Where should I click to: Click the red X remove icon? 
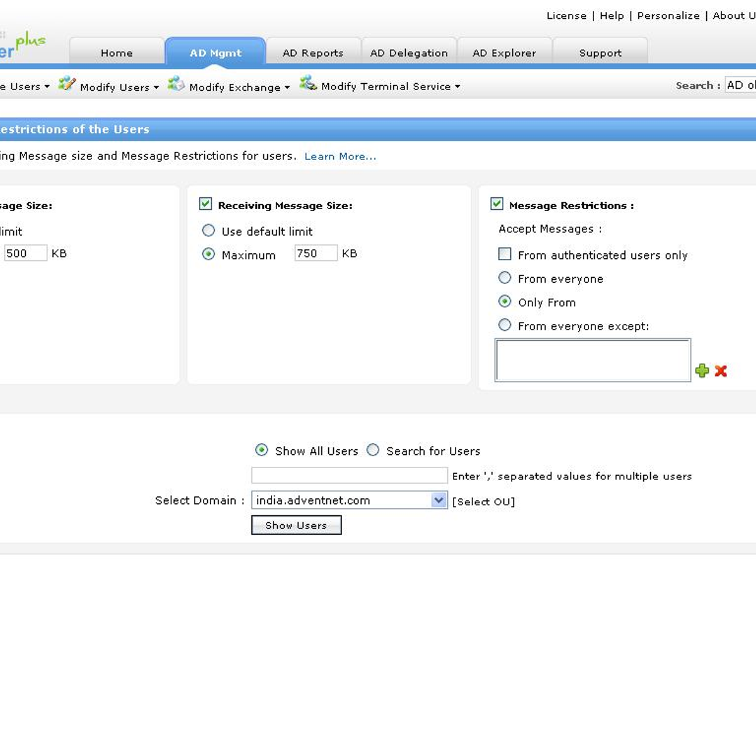click(x=721, y=371)
